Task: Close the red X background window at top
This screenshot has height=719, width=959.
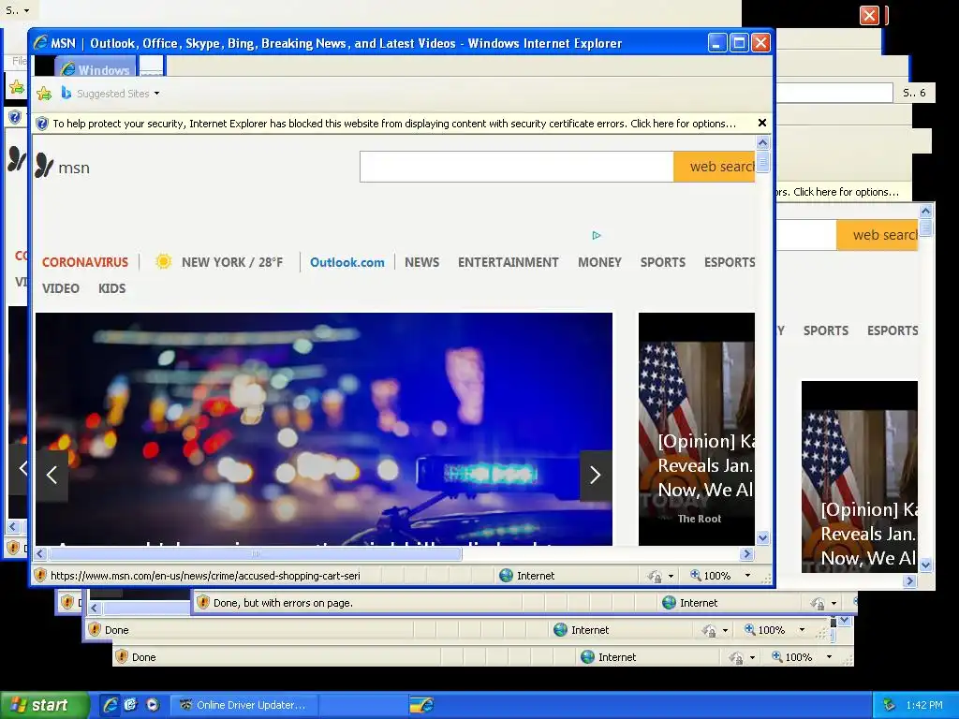Action: [869, 15]
